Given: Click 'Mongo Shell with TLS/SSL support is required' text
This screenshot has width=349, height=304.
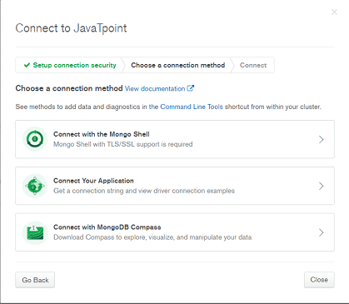Looking at the screenshot, I should point(123,144).
